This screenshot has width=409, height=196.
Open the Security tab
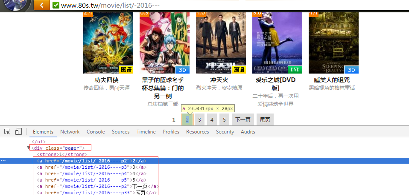[225, 132]
